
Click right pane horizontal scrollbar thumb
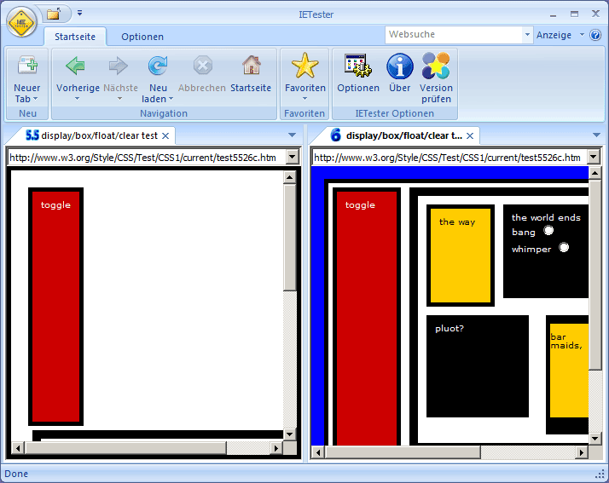tap(403, 452)
